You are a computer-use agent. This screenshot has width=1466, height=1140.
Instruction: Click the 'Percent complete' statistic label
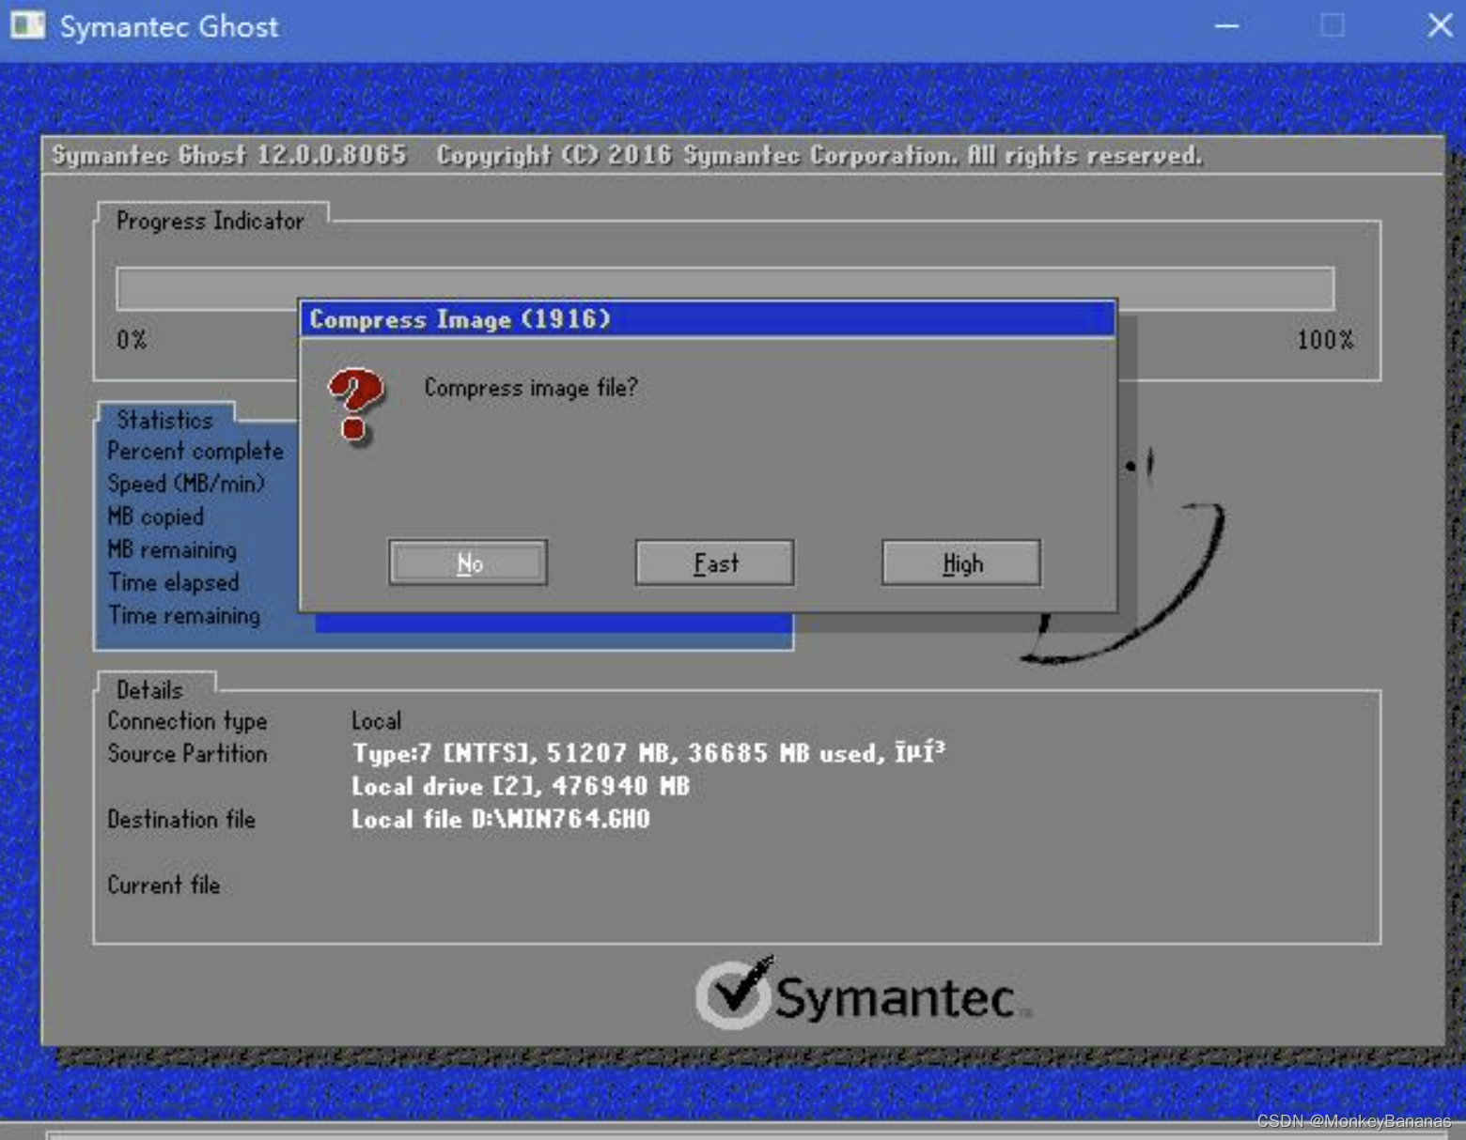(x=195, y=452)
